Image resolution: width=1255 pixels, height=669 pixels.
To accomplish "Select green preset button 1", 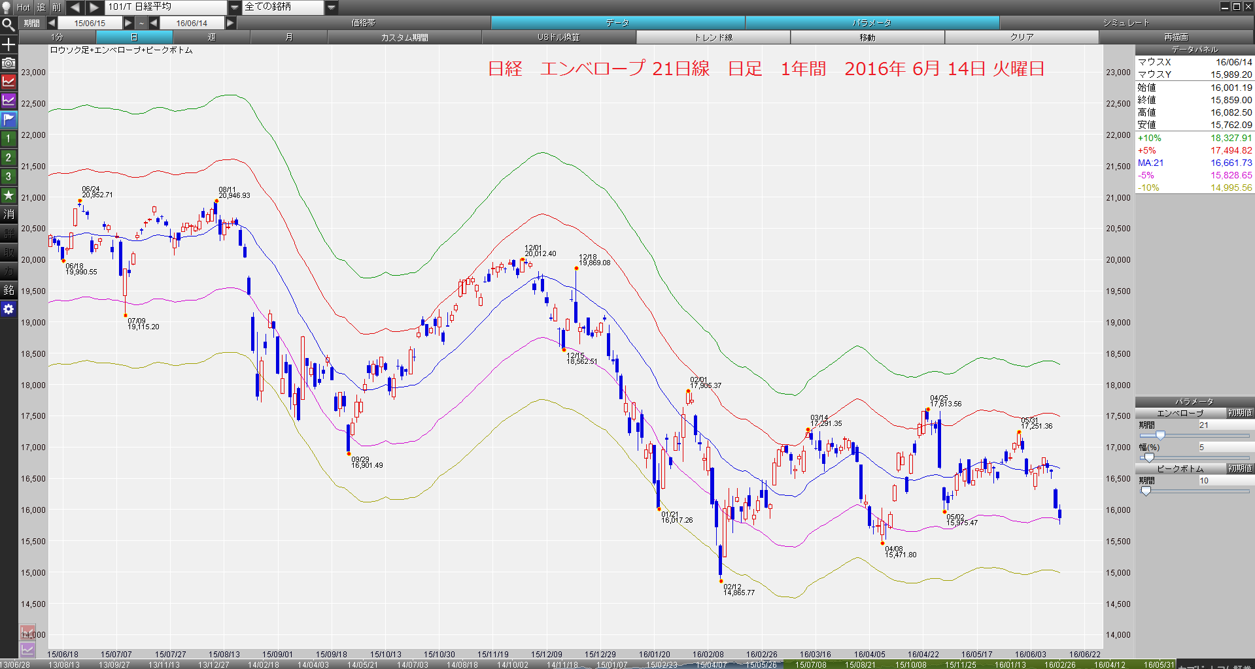I will 9,139.
